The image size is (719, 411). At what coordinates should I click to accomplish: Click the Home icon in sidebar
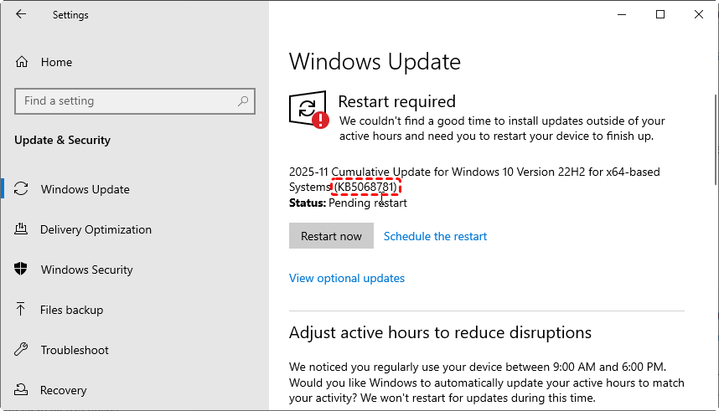23,62
